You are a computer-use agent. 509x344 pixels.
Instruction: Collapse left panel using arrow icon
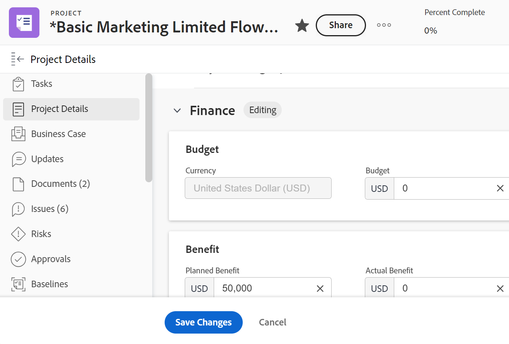(x=18, y=59)
